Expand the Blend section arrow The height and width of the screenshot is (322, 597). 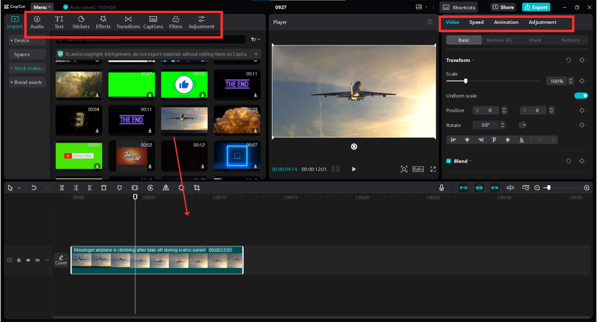[x=471, y=161]
